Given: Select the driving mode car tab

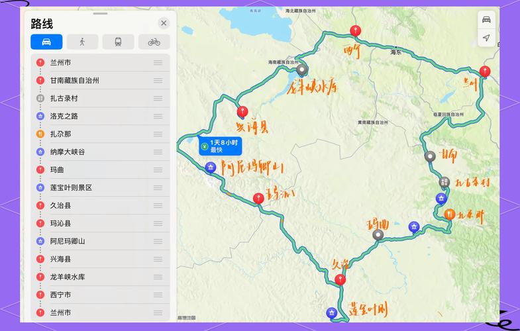Looking at the screenshot, I should [46, 42].
